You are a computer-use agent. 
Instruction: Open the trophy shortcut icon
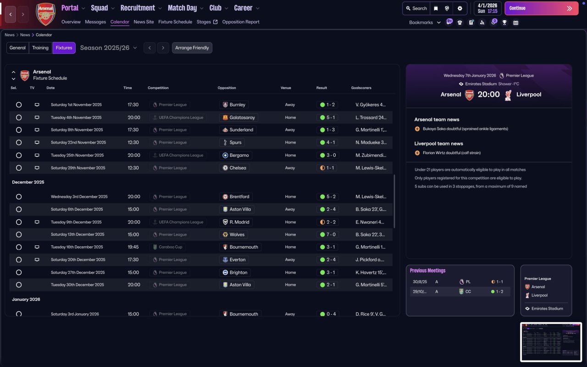504,22
